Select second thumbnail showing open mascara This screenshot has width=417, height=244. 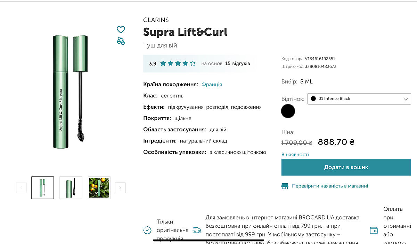71,188
